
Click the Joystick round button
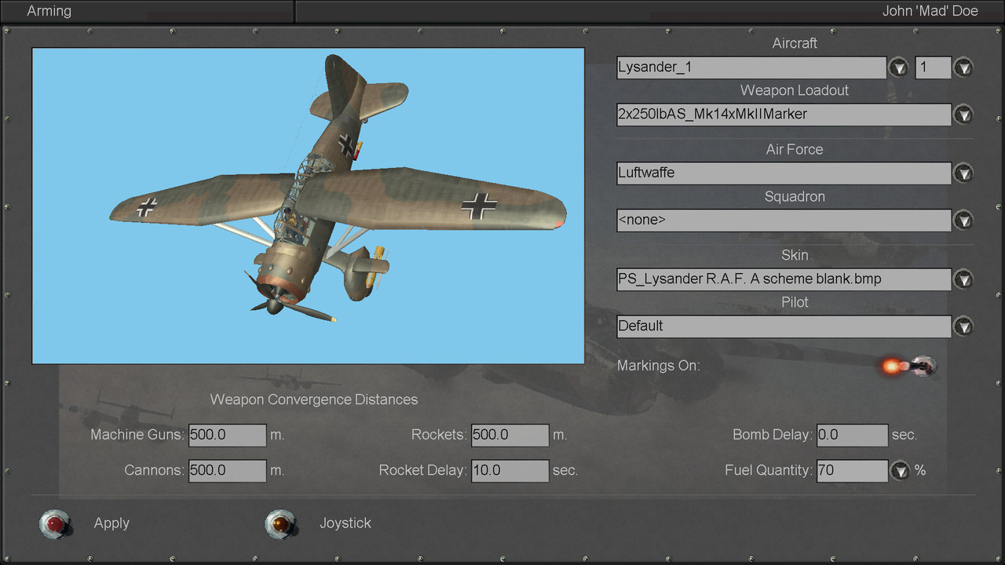point(281,523)
